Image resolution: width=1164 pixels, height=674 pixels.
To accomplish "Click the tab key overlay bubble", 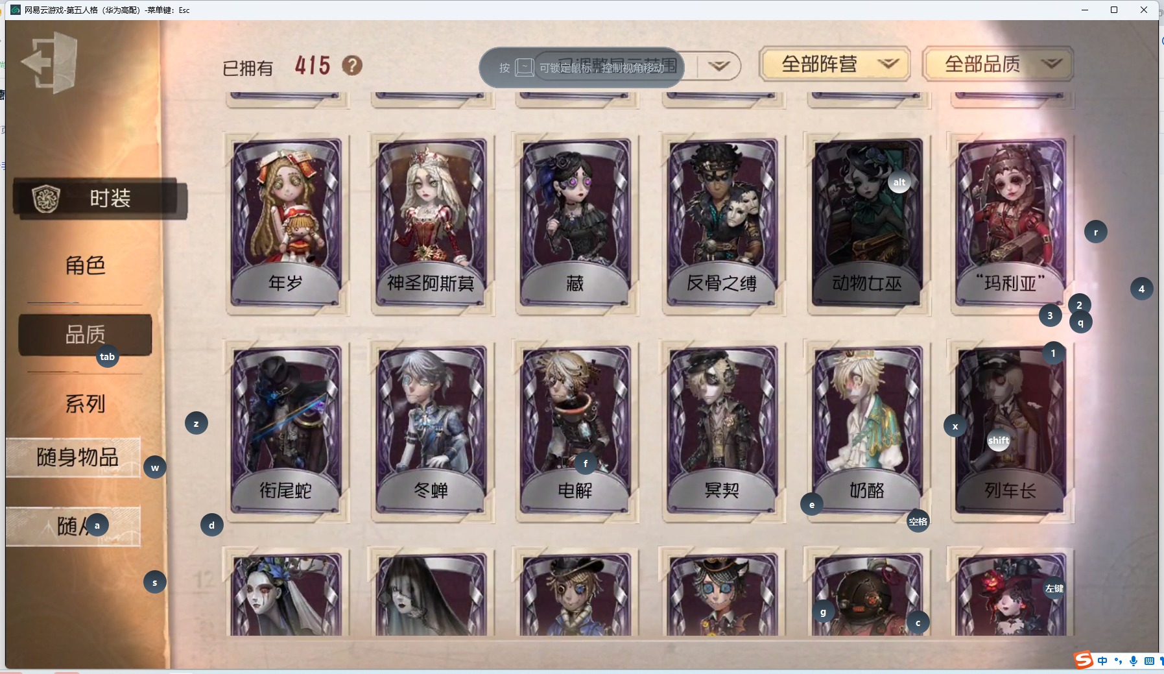I will [x=108, y=357].
